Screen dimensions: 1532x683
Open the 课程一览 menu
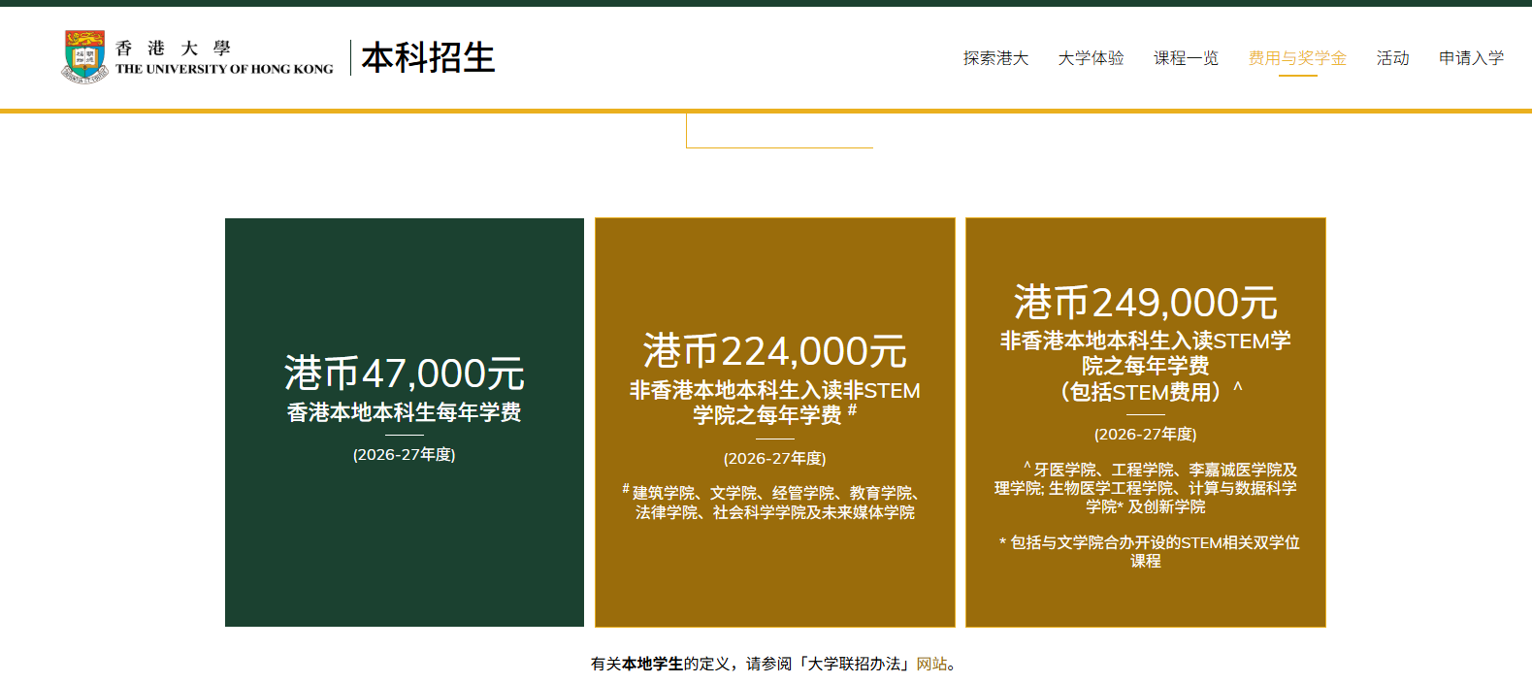(x=1186, y=58)
